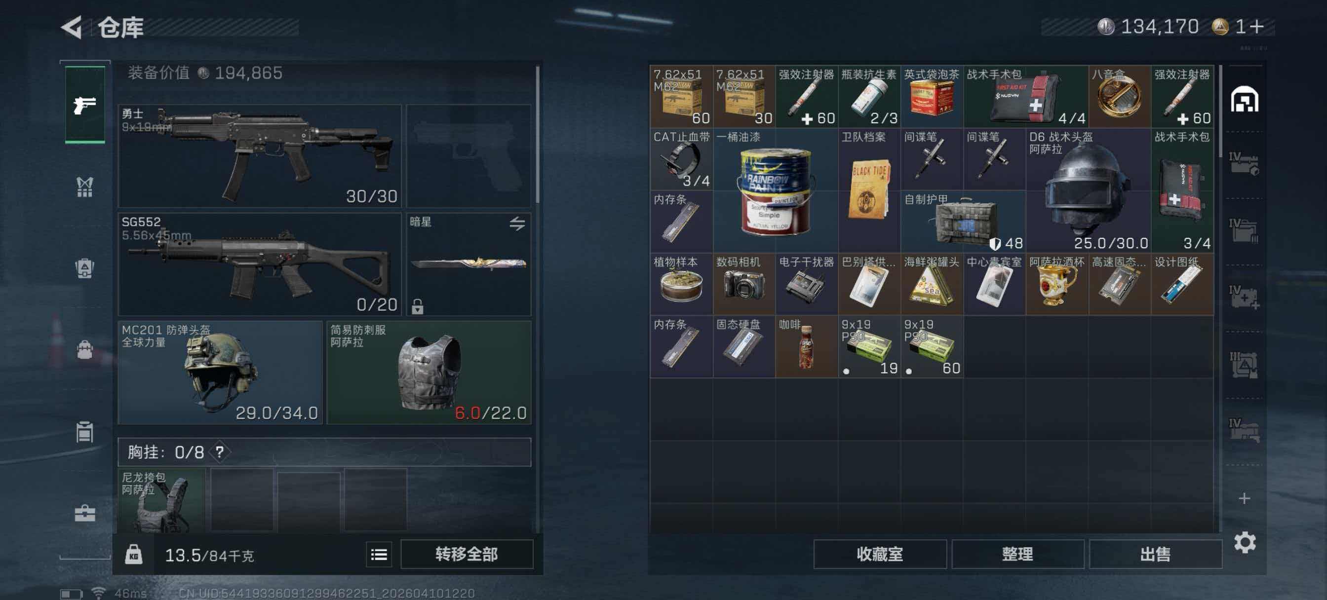
Task: Open the 收藏室 collection room
Action: [x=880, y=554]
